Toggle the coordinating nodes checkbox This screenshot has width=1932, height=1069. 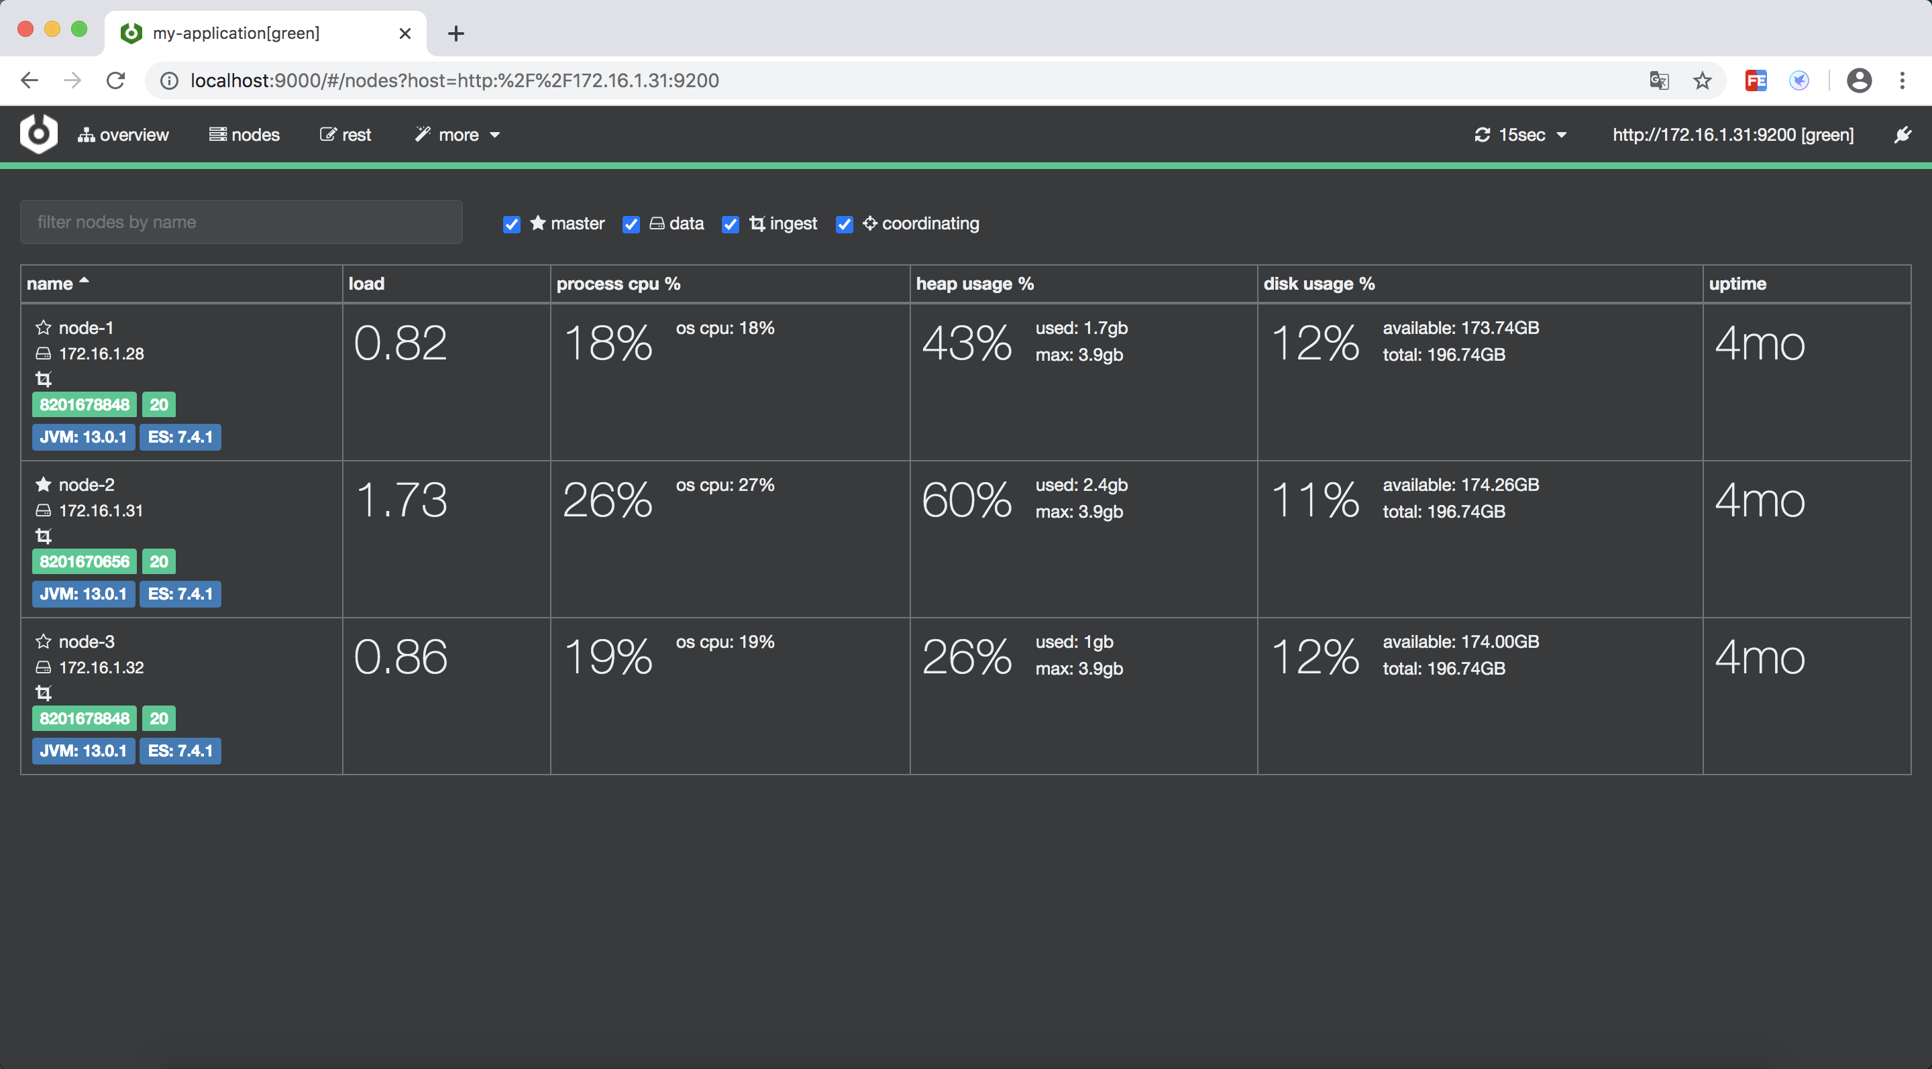pos(844,224)
